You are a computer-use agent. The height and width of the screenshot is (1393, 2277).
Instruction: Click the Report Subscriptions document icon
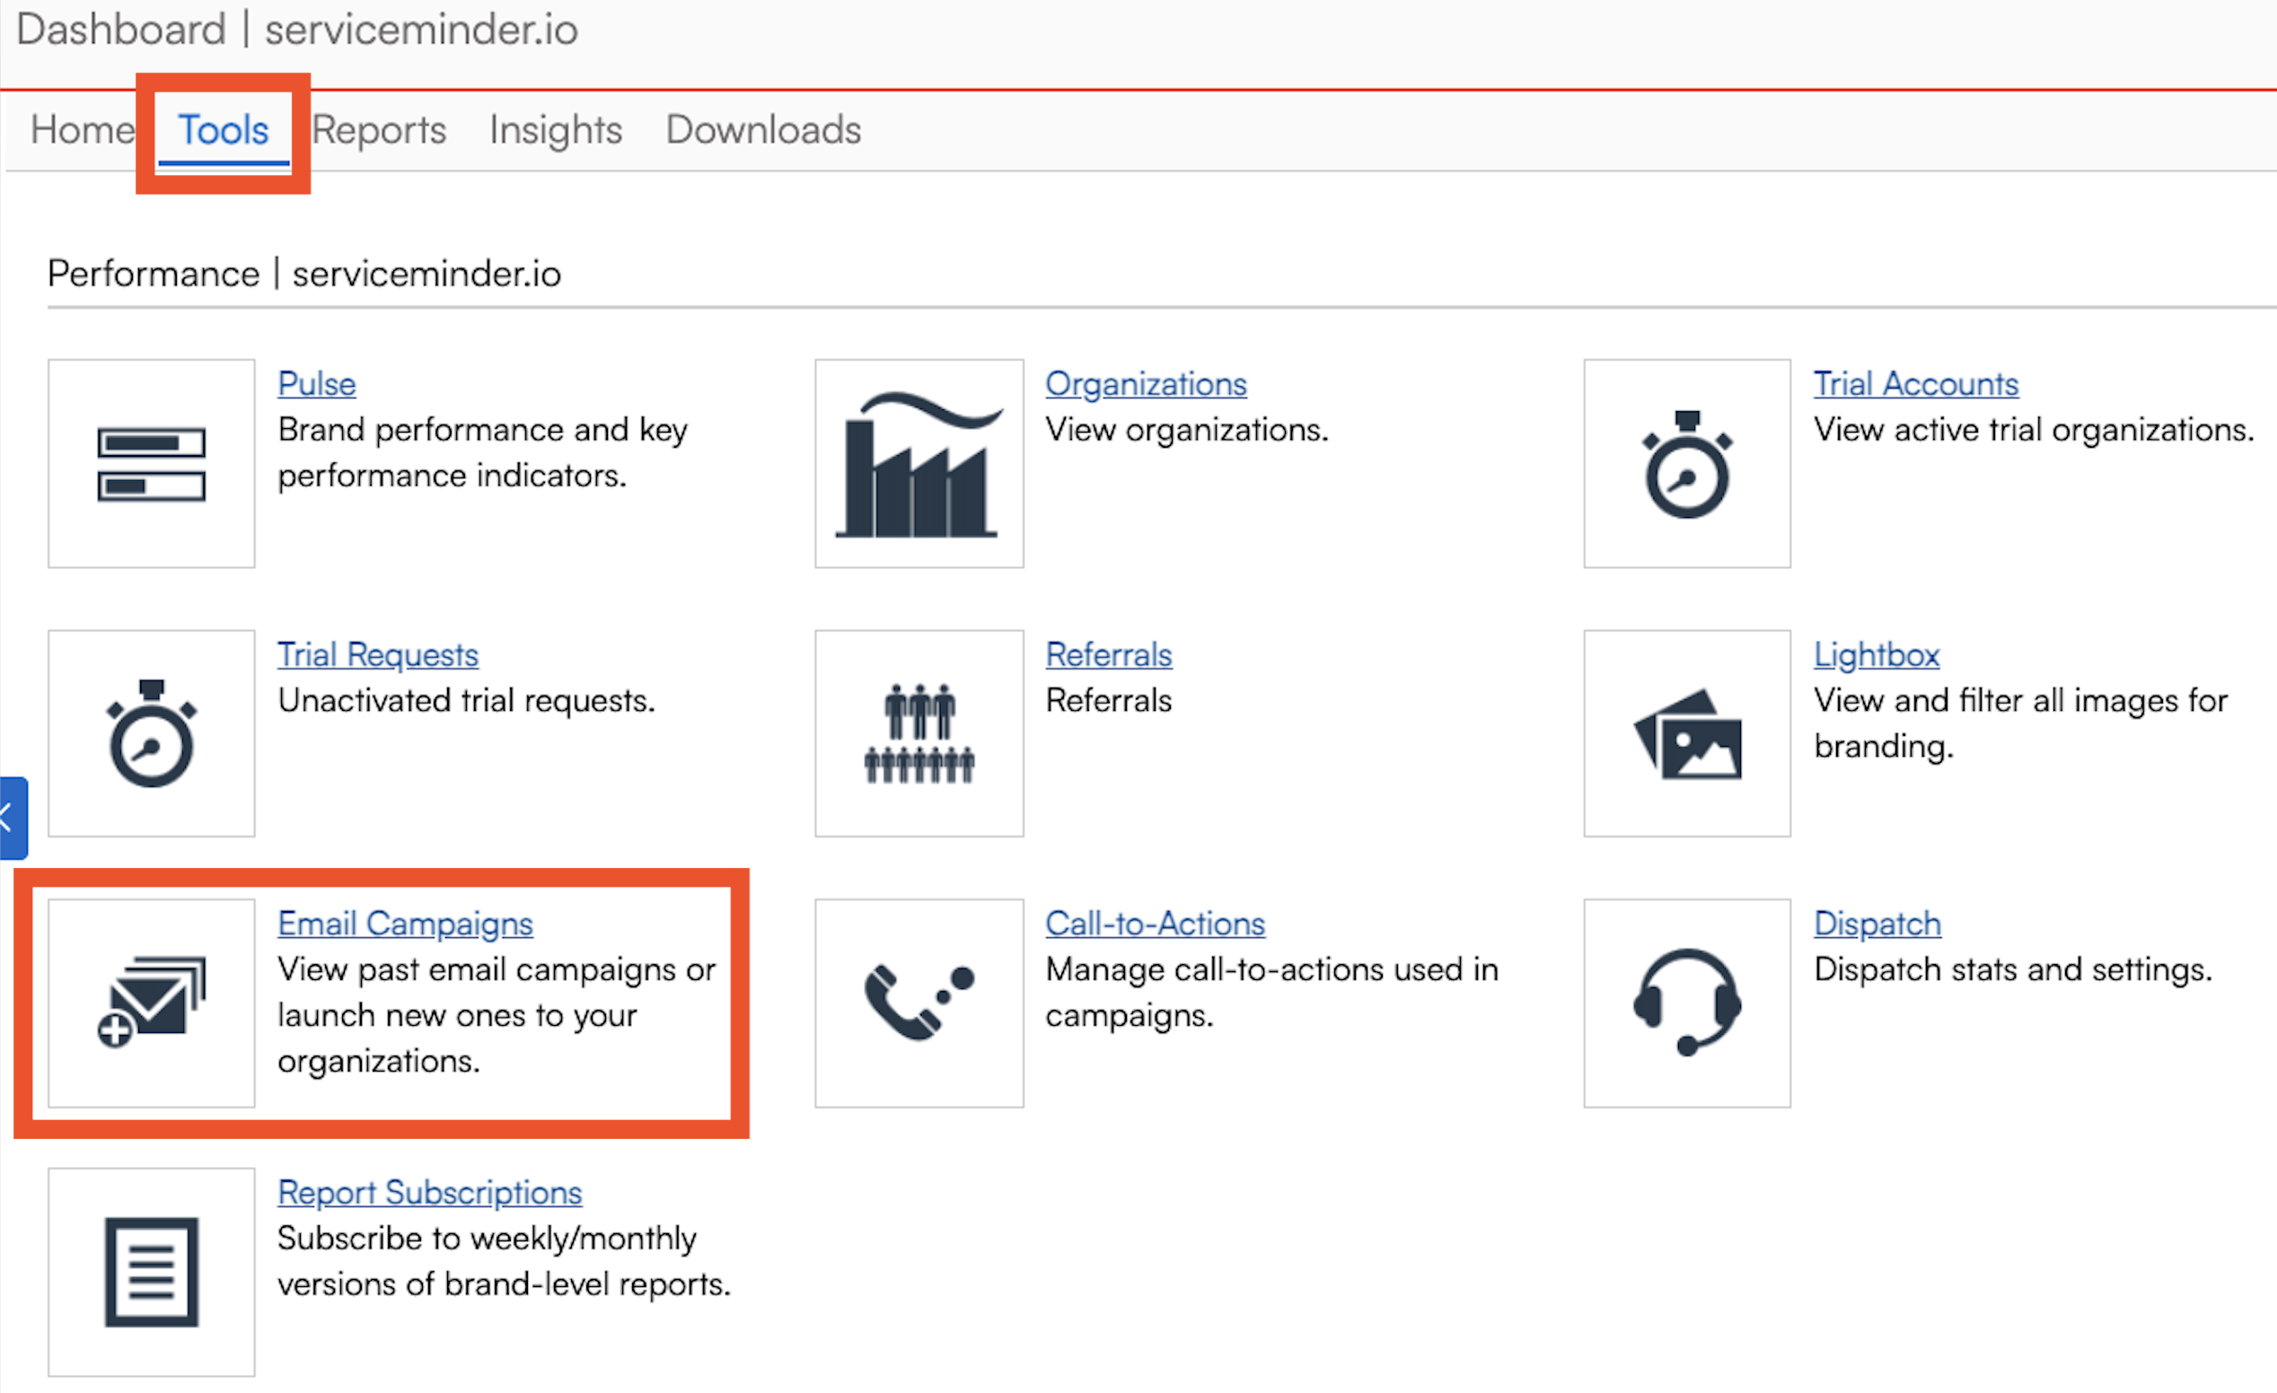tap(152, 1272)
